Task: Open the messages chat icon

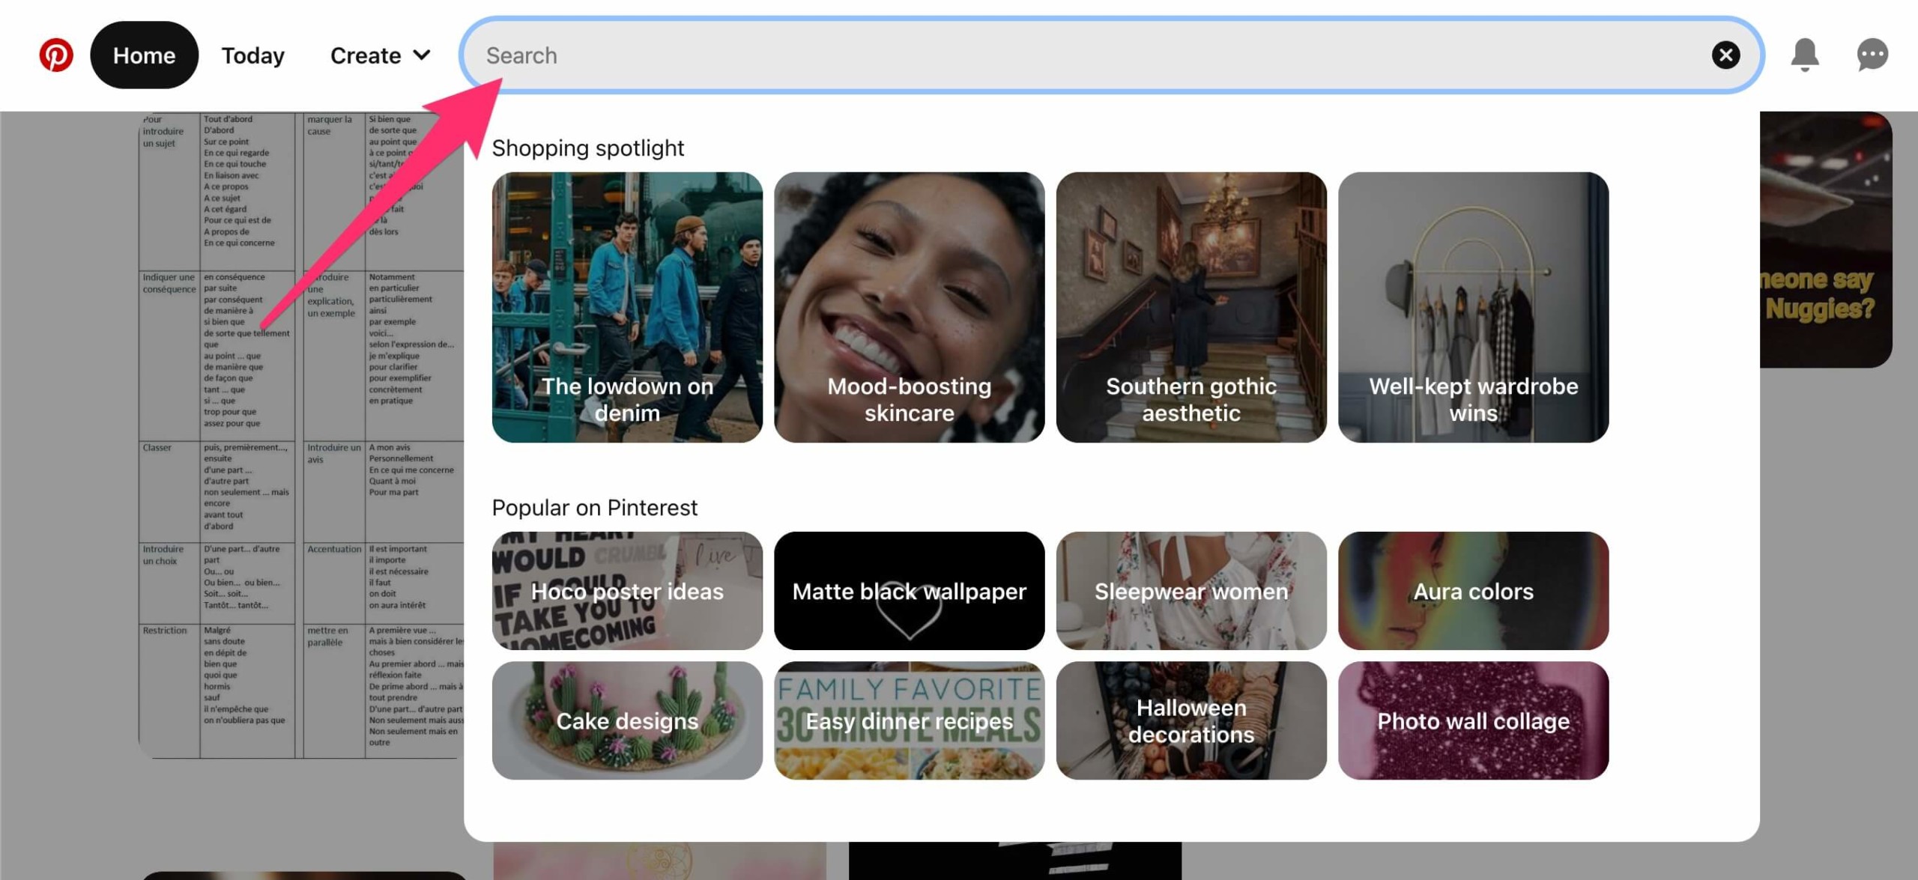Action: tap(1871, 54)
